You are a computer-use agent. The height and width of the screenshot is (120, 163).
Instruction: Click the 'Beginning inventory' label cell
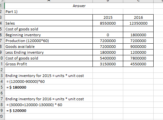click(49, 35)
